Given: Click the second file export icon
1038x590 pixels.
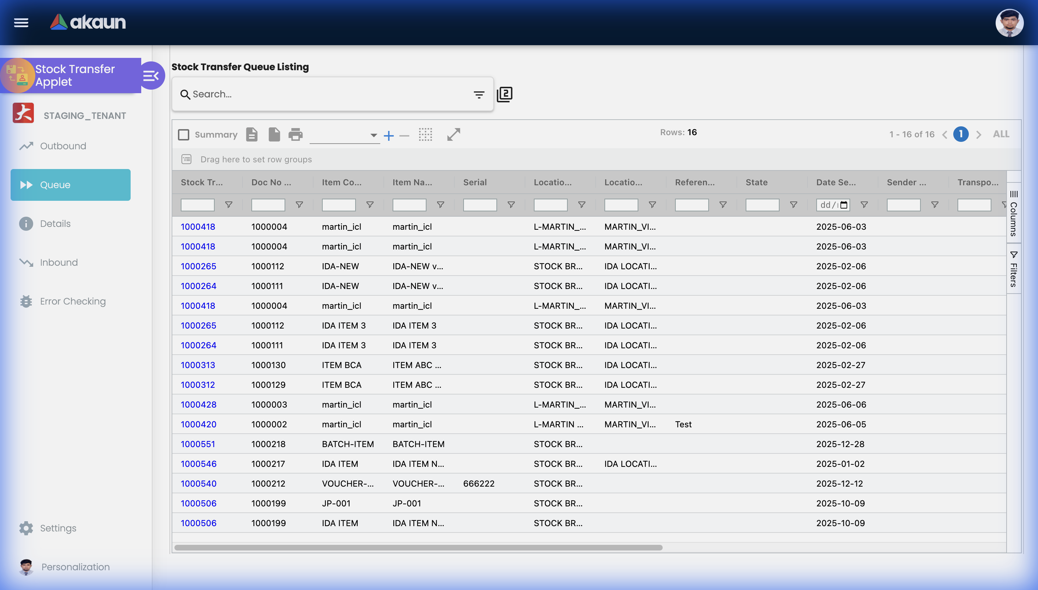Looking at the screenshot, I should click(x=274, y=134).
